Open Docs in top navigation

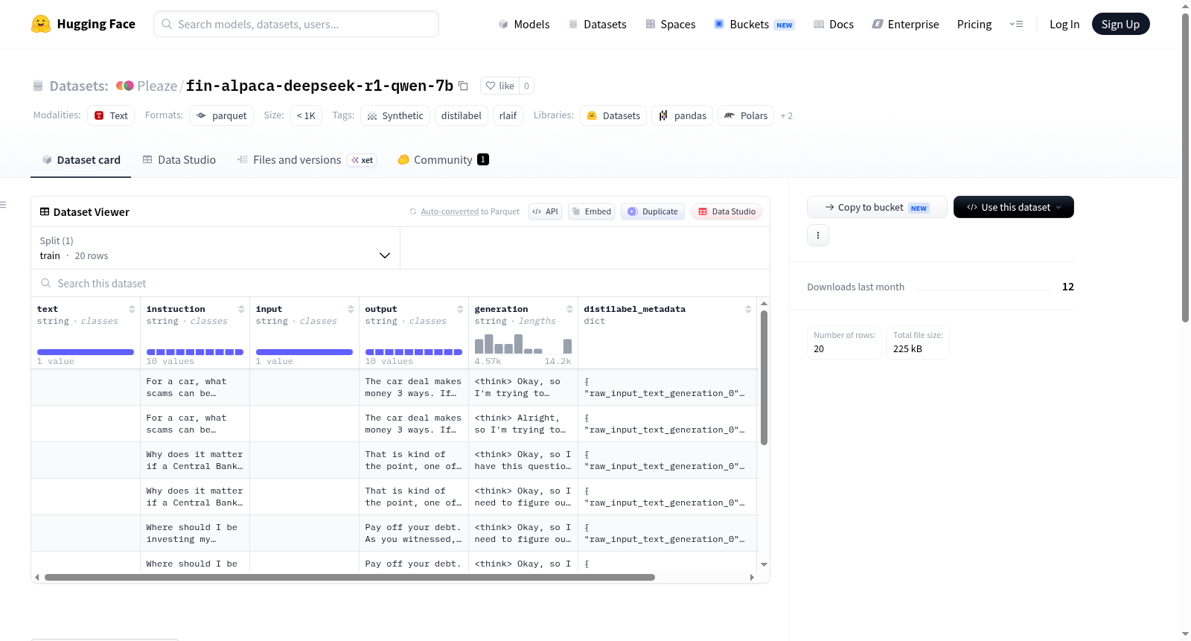click(x=834, y=24)
